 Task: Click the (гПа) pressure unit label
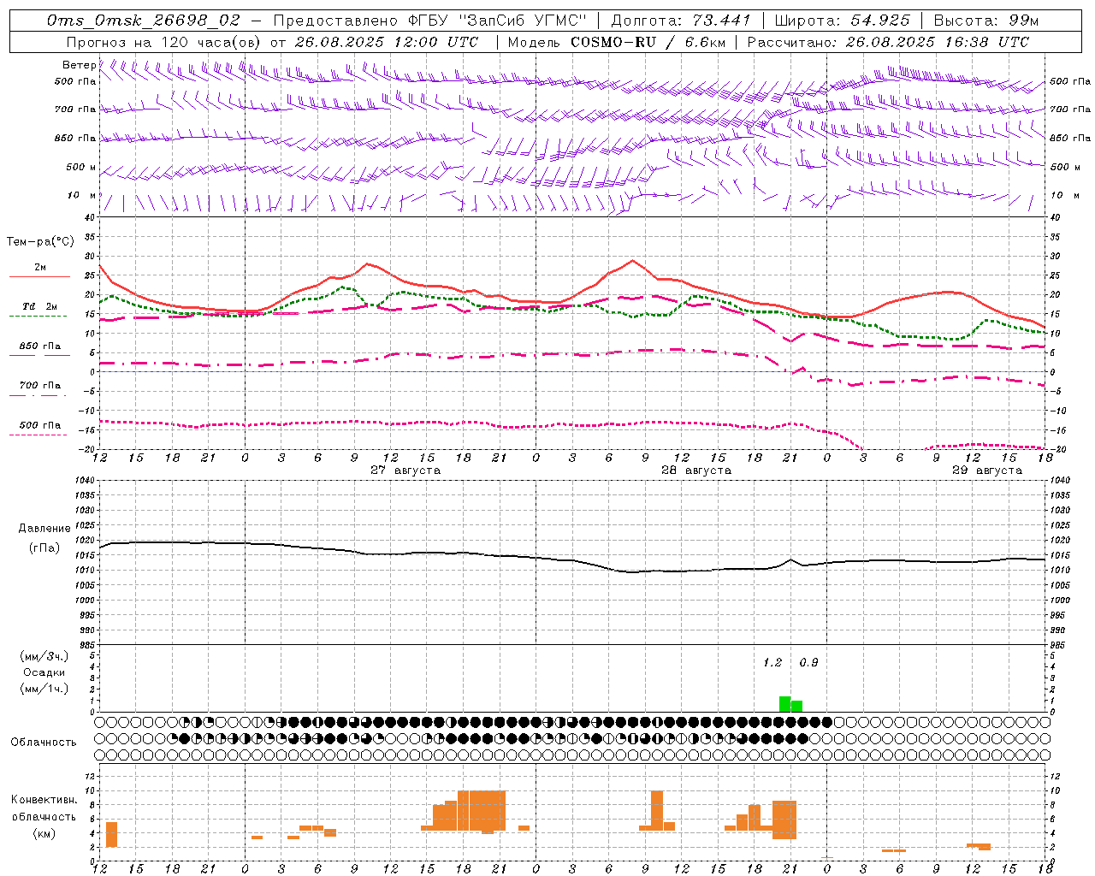(44, 547)
